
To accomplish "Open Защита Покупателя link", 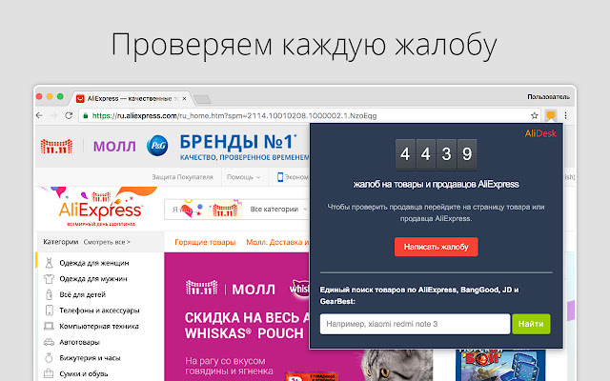I will point(182,177).
